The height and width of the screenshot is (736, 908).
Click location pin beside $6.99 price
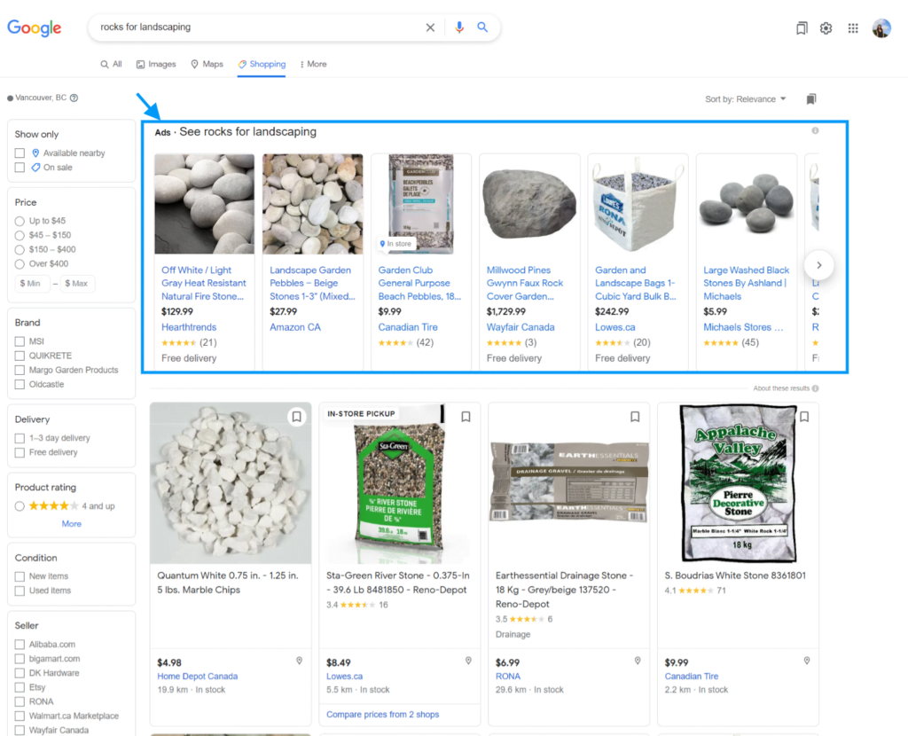[638, 661]
